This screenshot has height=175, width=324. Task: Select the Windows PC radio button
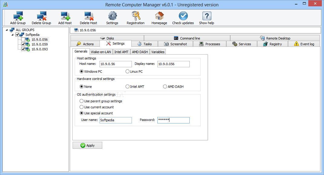(82, 71)
